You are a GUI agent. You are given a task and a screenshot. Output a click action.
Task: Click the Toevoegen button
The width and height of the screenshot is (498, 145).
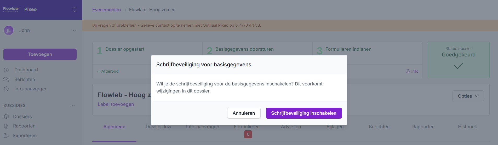pos(40,54)
